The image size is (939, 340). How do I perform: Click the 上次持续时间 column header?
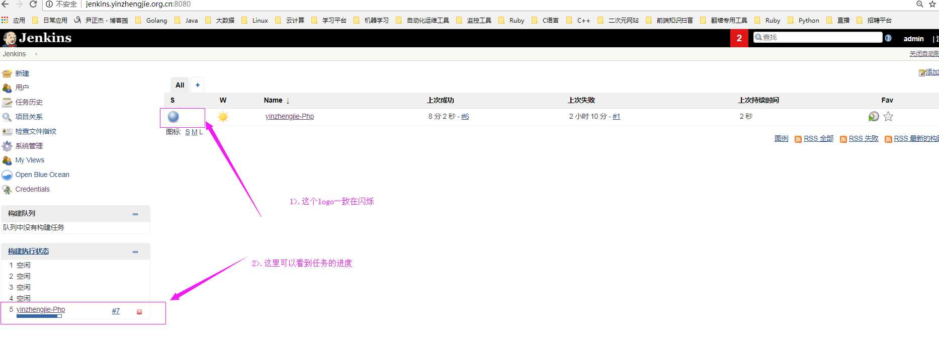pyautogui.click(x=758, y=101)
